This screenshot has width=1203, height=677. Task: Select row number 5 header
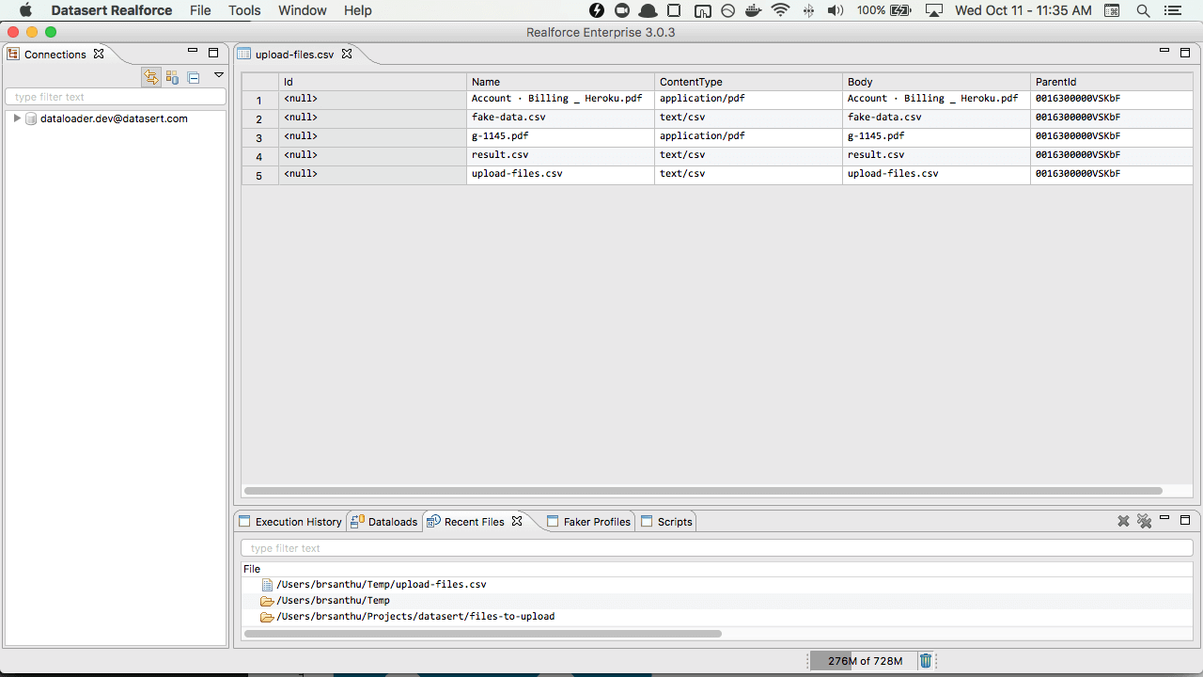[259, 175]
